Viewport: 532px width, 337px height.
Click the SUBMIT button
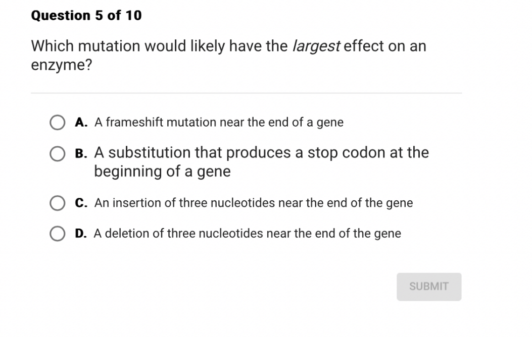(428, 287)
